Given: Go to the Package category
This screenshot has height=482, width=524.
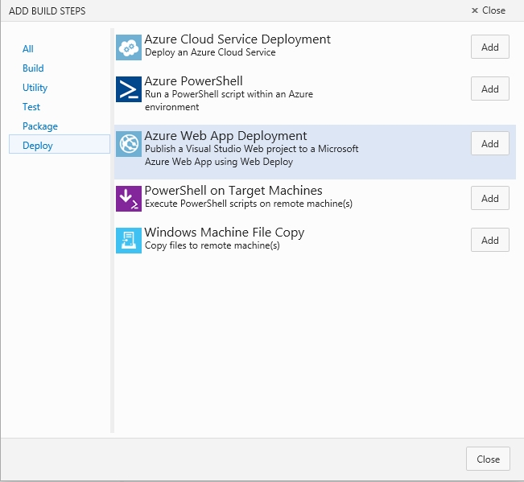Looking at the screenshot, I should pyautogui.click(x=40, y=126).
